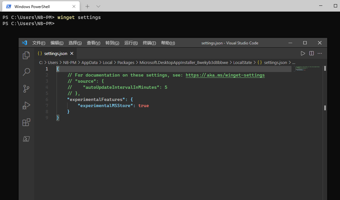This screenshot has height=200, width=340.
Task: Open the Search view in activity bar
Action: coord(26,72)
